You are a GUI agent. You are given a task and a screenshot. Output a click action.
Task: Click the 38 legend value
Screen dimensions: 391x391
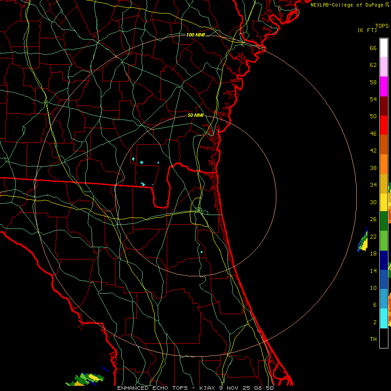(373, 168)
